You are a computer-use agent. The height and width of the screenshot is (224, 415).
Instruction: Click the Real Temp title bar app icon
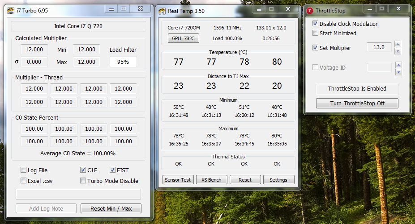(162, 11)
